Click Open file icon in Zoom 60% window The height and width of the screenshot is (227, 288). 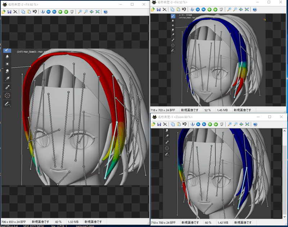(153, 124)
